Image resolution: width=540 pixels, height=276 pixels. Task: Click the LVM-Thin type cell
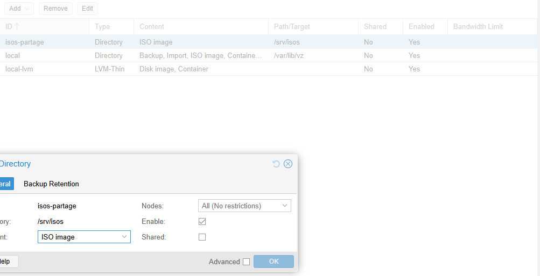[109, 69]
